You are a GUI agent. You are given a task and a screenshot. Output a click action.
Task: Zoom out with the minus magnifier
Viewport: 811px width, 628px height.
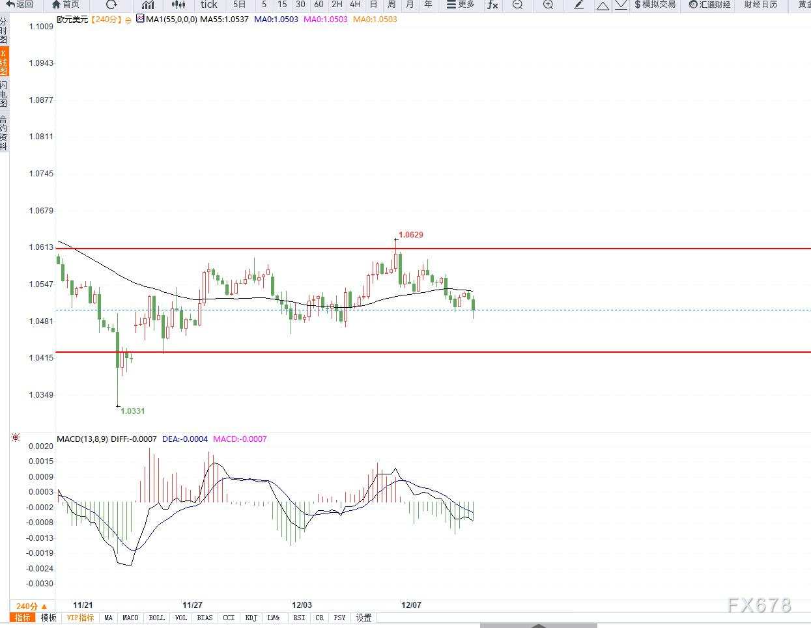tap(518, 5)
